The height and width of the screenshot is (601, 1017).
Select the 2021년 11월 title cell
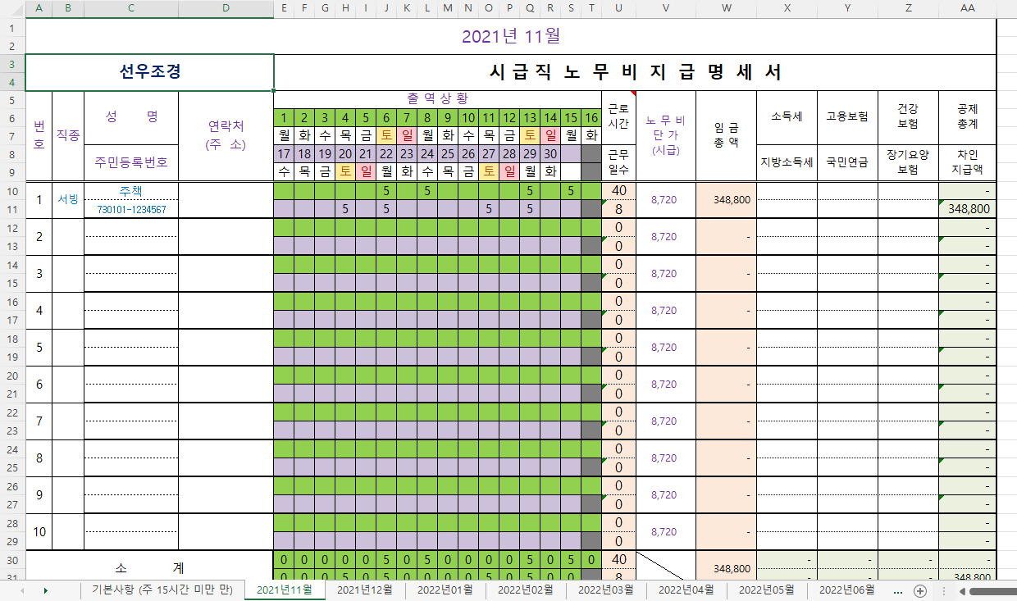tap(511, 36)
